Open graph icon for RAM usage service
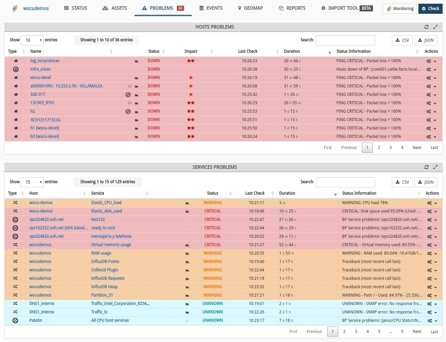 [x=187, y=254]
